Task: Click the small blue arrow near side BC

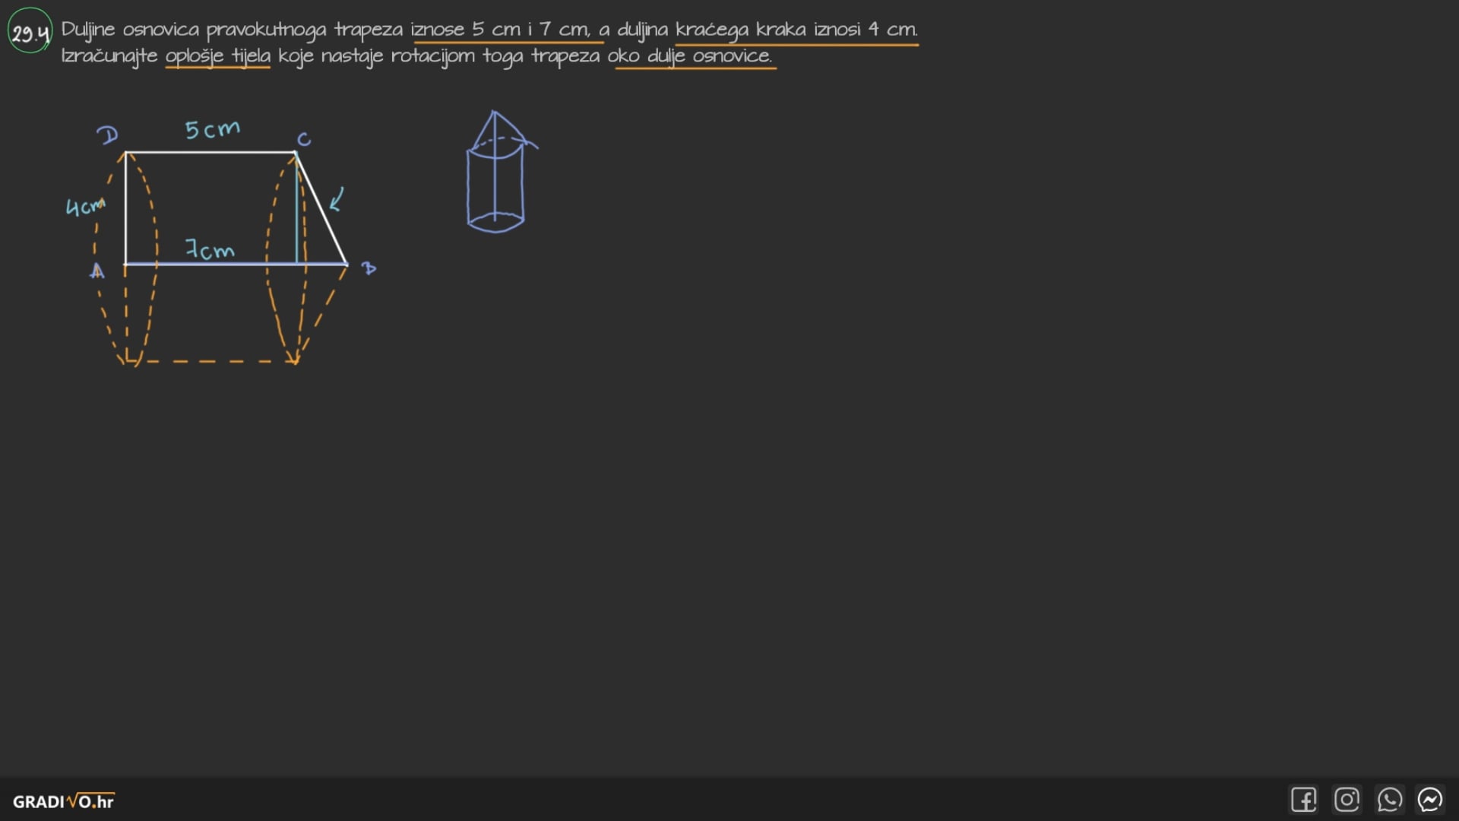Action: click(x=337, y=199)
